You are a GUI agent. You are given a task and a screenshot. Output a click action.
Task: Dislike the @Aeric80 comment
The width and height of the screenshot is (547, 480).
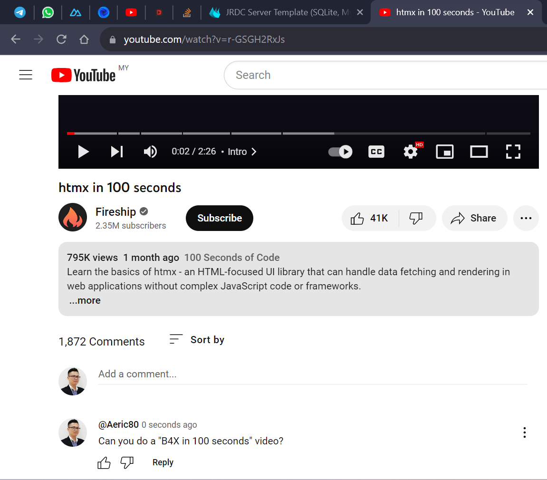(x=127, y=462)
